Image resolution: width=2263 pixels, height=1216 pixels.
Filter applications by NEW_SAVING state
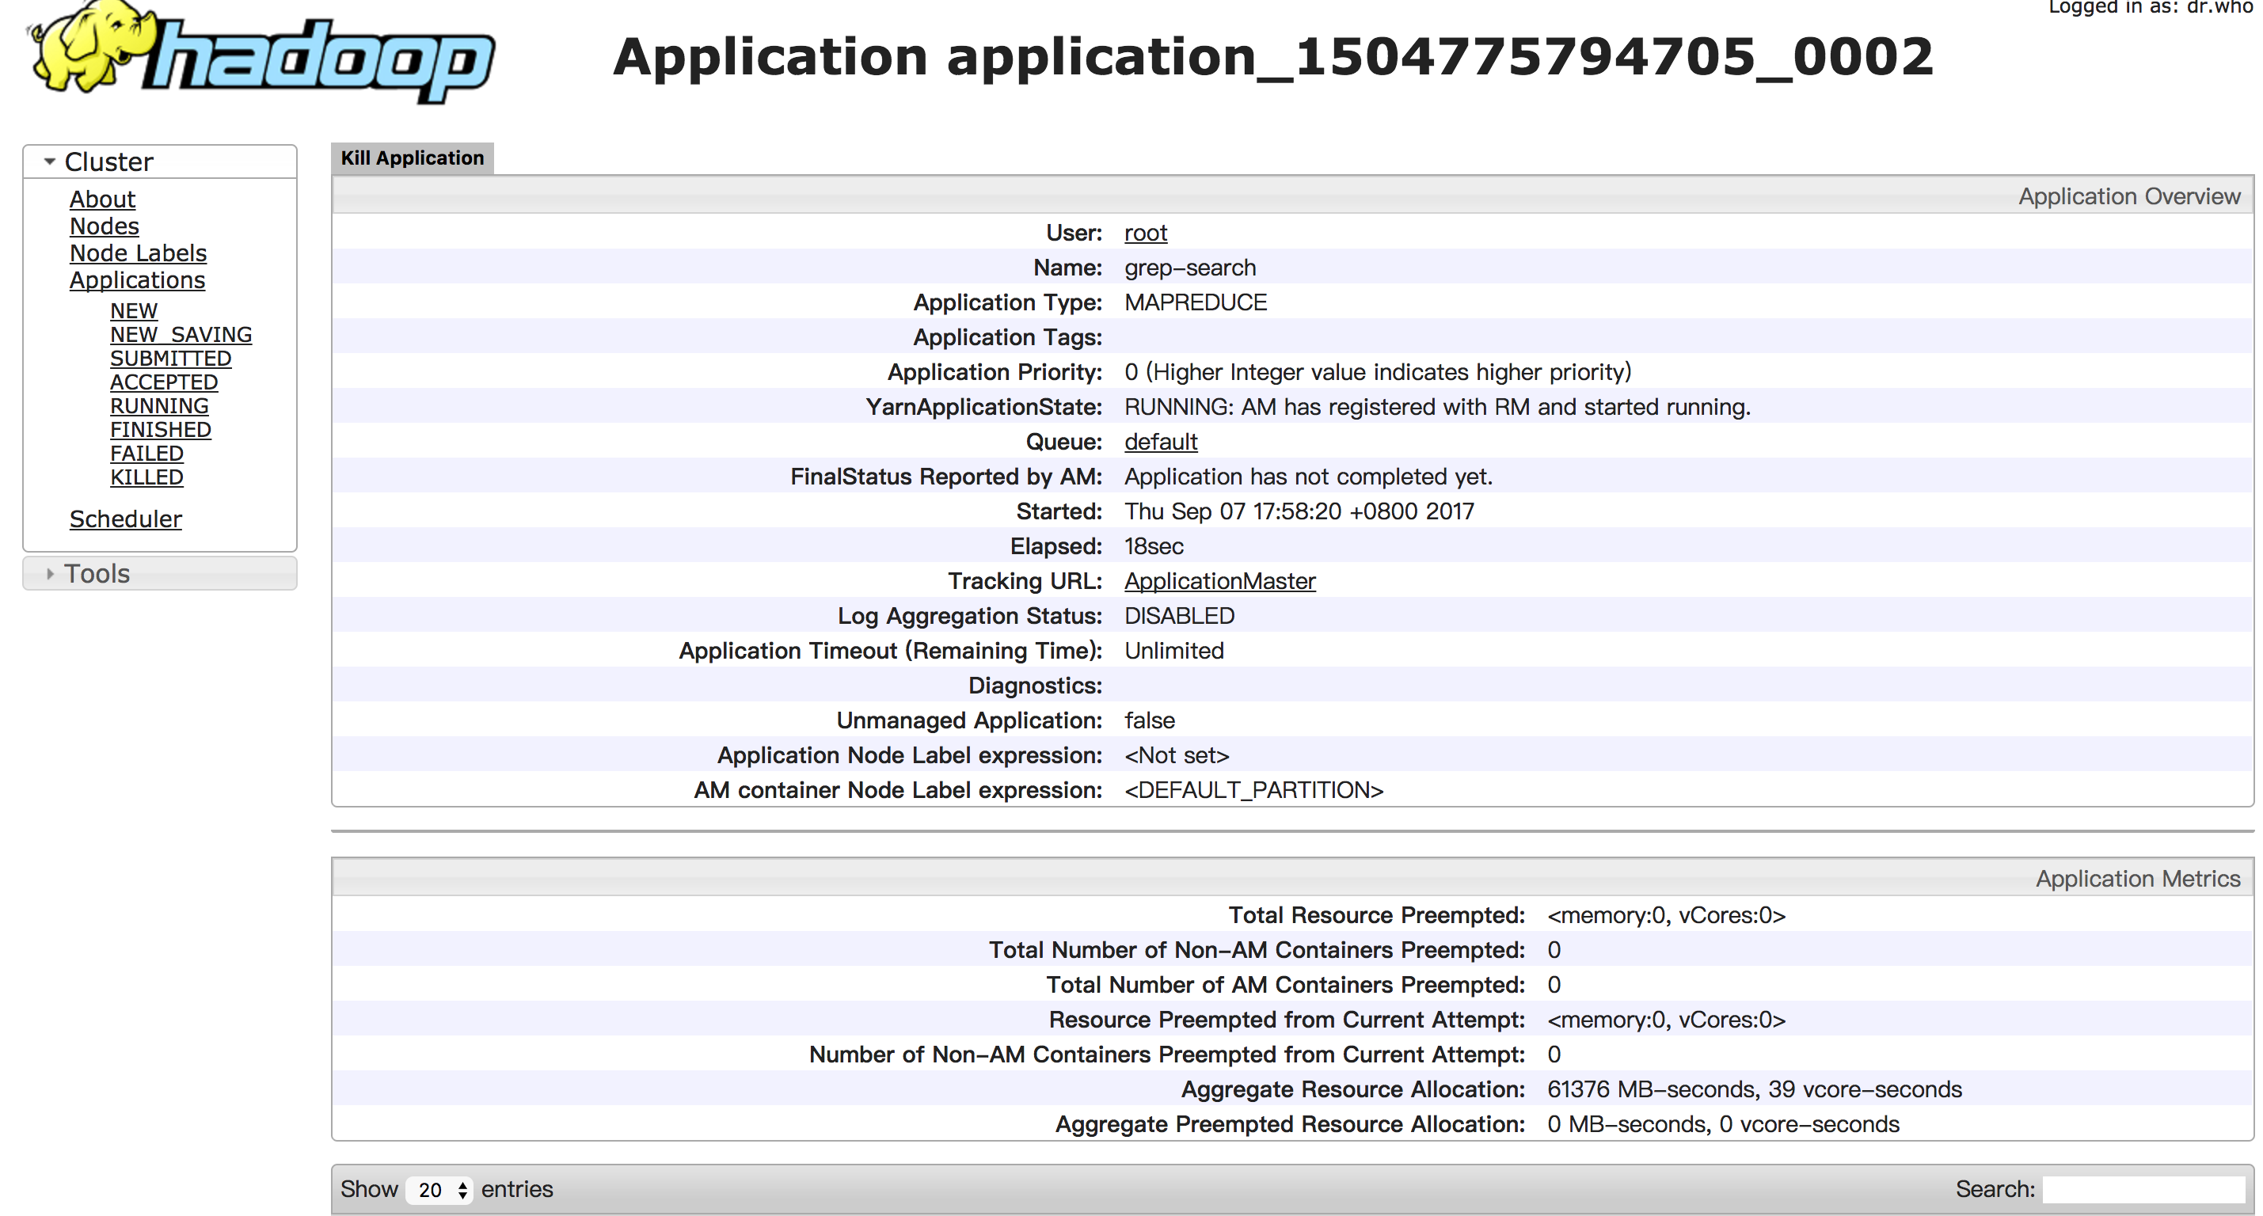click(180, 335)
